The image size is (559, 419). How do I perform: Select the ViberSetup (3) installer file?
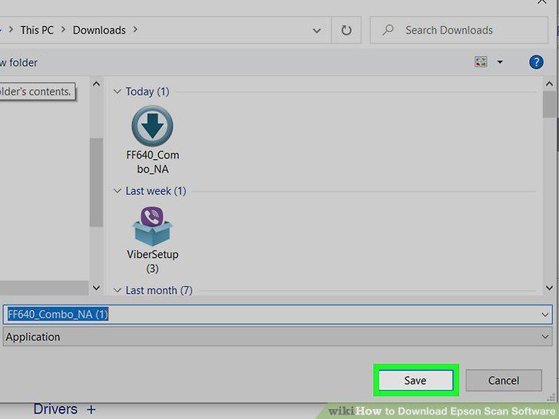tap(153, 239)
